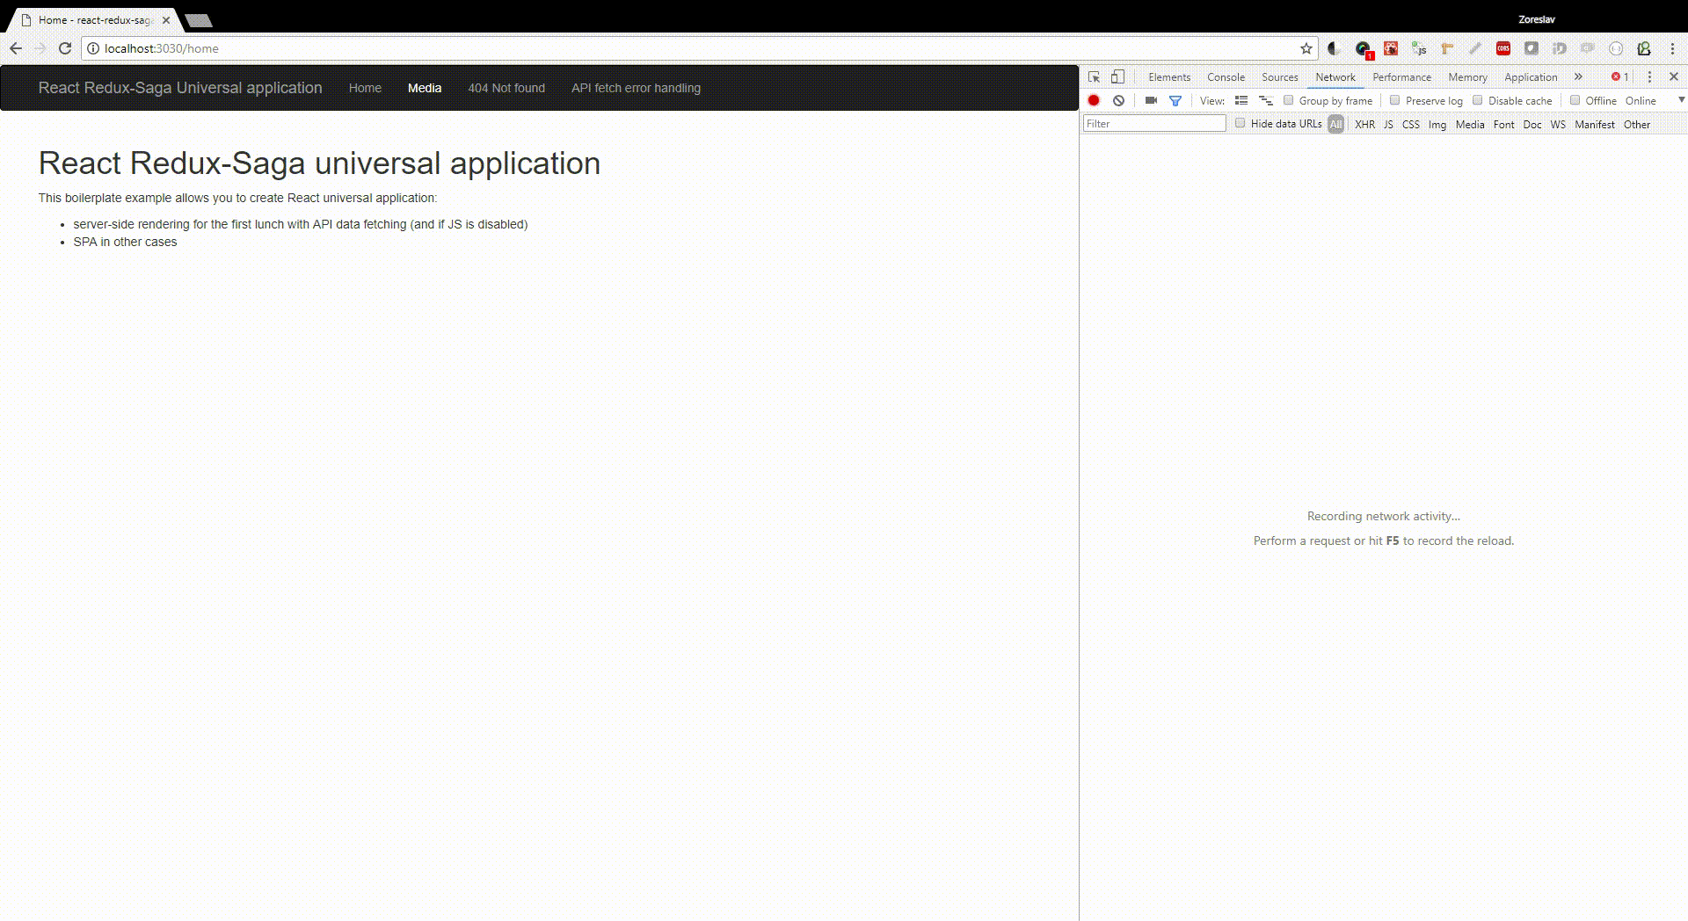Screen dimensions: 1688x921
Task: Check Hide data URLs
Action: tap(1241, 123)
